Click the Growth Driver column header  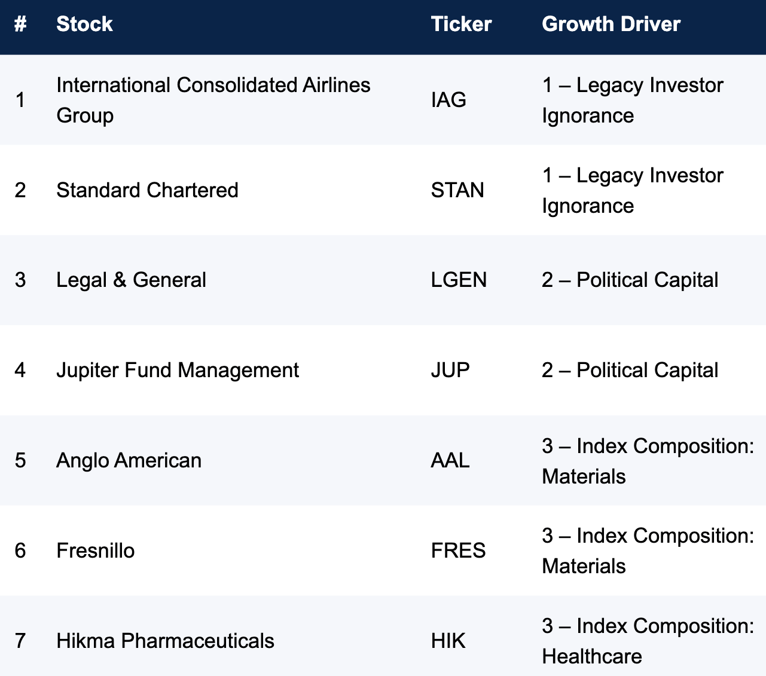pos(611,24)
